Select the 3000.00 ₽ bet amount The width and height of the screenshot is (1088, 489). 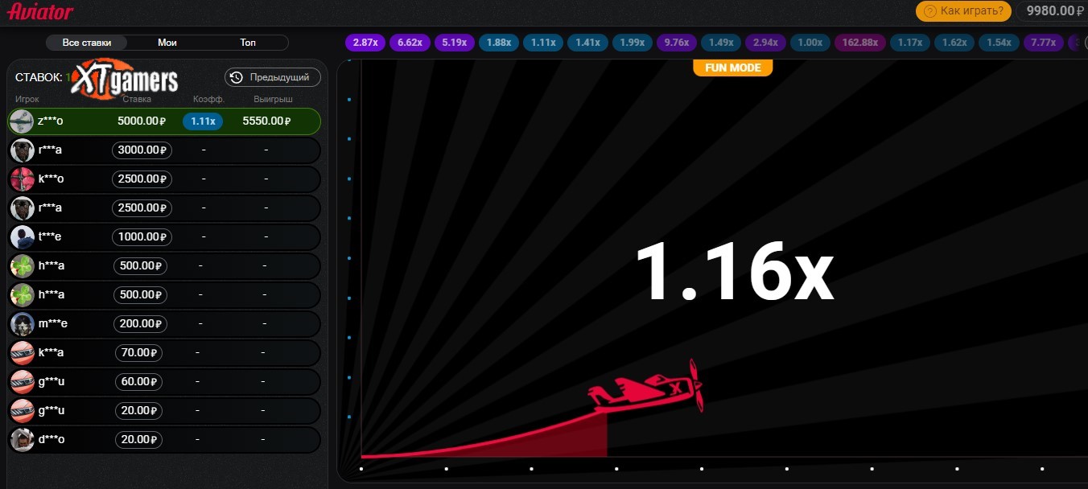[x=142, y=150]
